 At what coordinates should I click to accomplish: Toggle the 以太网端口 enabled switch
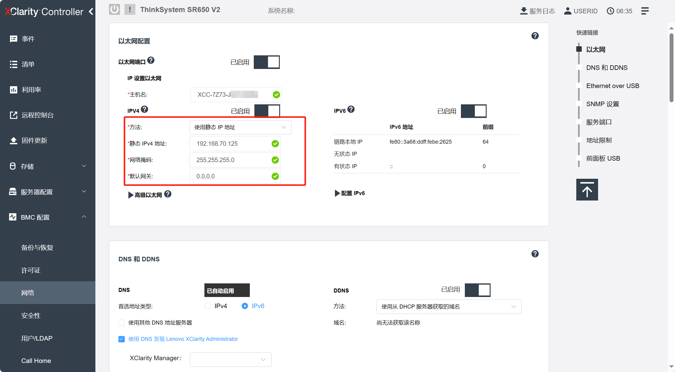pos(267,62)
